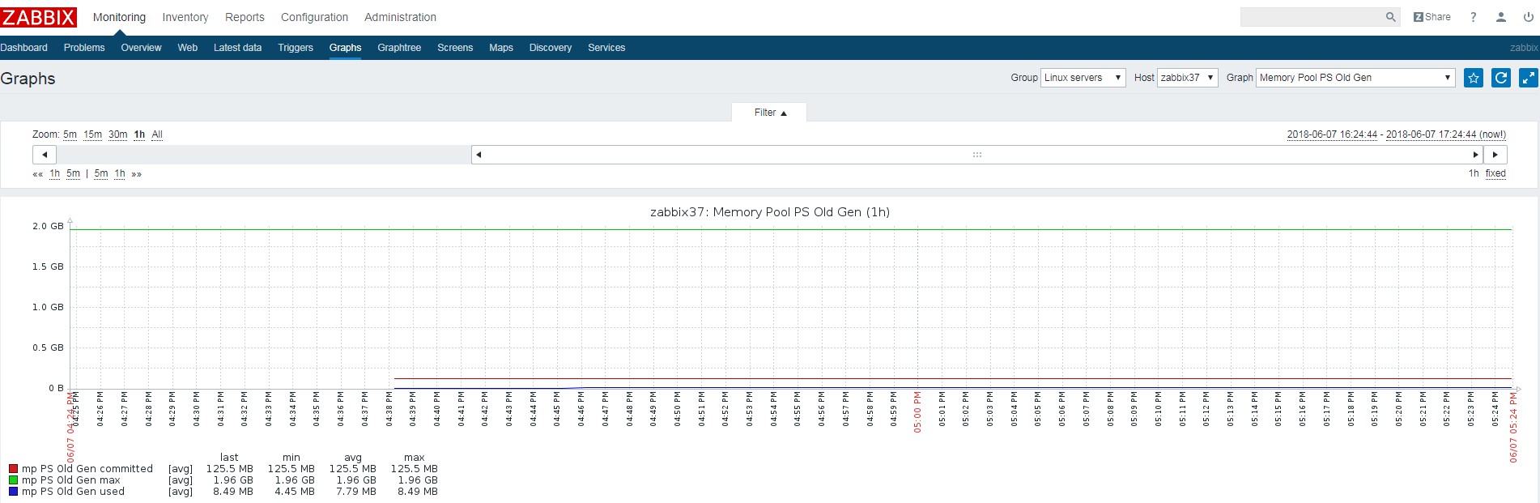This screenshot has height=503, width=1540.
Task: Open the Group Linux servers dropdown
Action: [x=1083, y=78]
